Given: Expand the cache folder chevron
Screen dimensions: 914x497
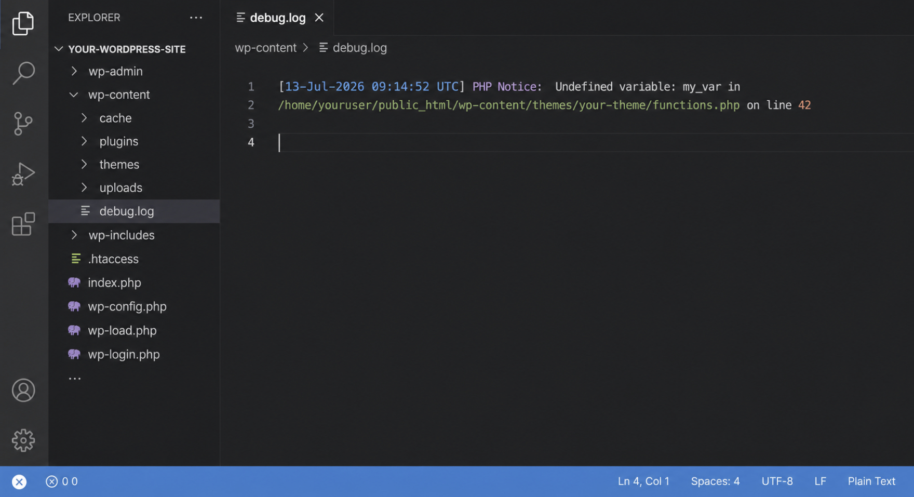Looking at the screenshot, I should 84,118.
